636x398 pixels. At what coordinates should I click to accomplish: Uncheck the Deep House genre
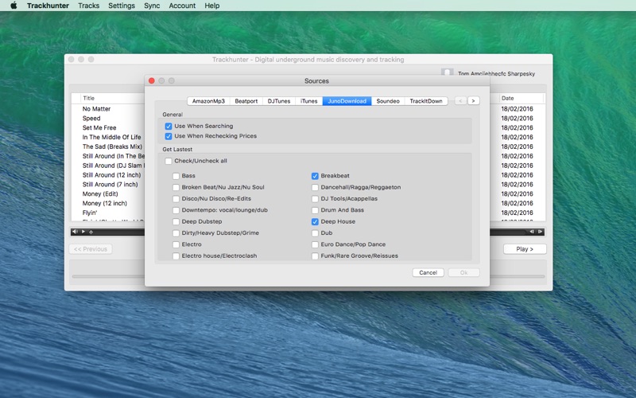tap(315, 222)
